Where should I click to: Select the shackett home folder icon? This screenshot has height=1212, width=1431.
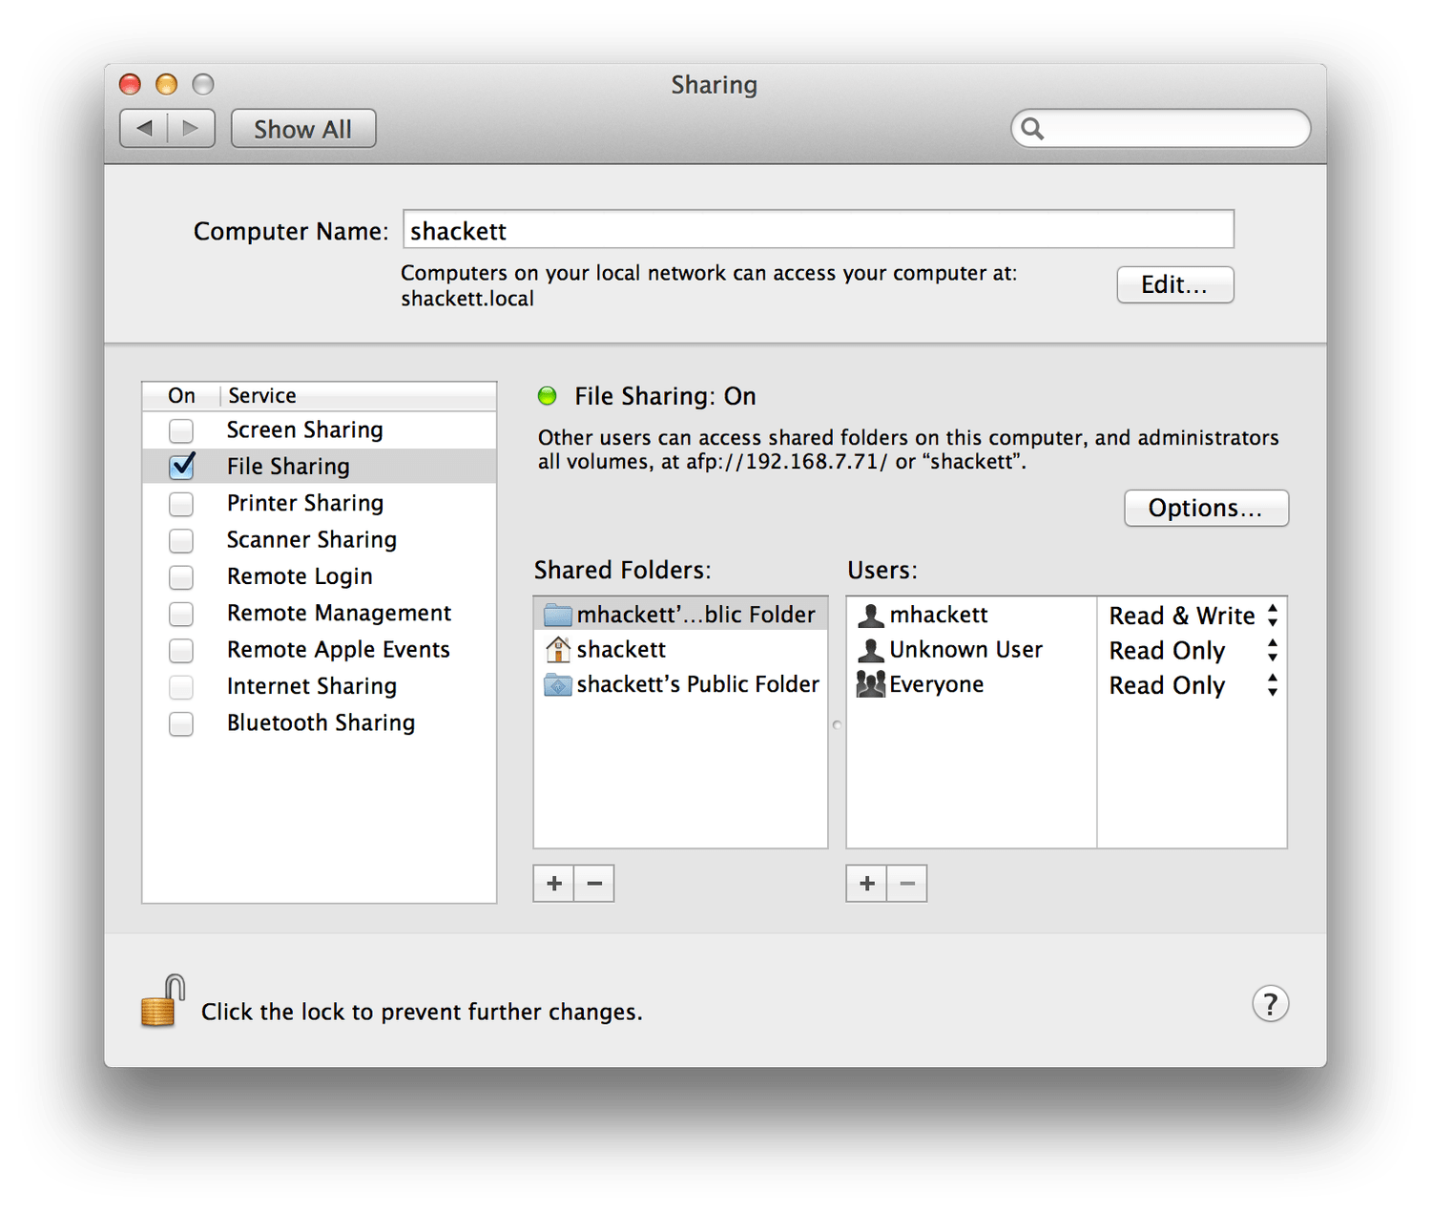tap(558, 650)
